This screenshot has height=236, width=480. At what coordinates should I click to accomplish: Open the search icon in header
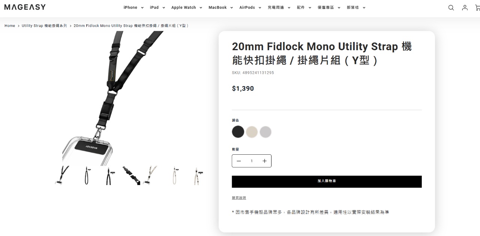pos(451,7)
